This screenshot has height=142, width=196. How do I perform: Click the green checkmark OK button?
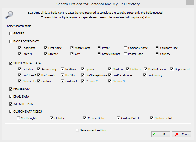(161, 134)
